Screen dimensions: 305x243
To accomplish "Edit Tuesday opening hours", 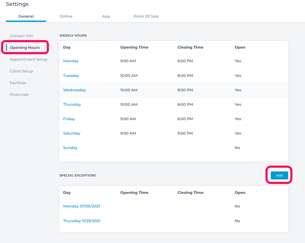I will coord(71,76).
